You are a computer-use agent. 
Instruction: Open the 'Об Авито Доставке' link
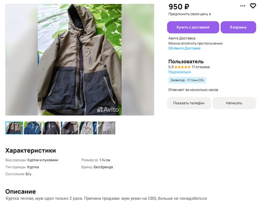(184, 49)
